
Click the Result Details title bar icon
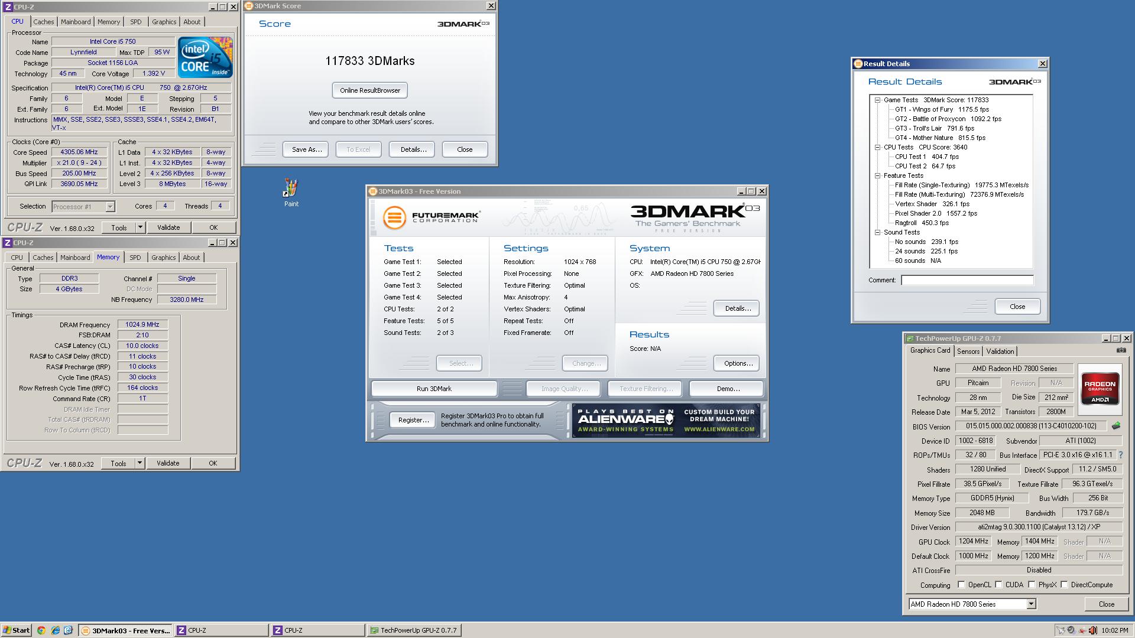(858, 64)
